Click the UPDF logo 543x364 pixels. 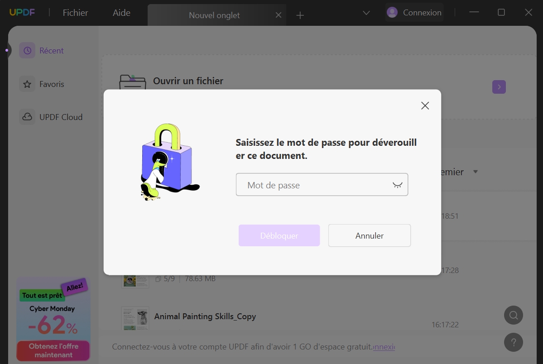tap(22, 12)
